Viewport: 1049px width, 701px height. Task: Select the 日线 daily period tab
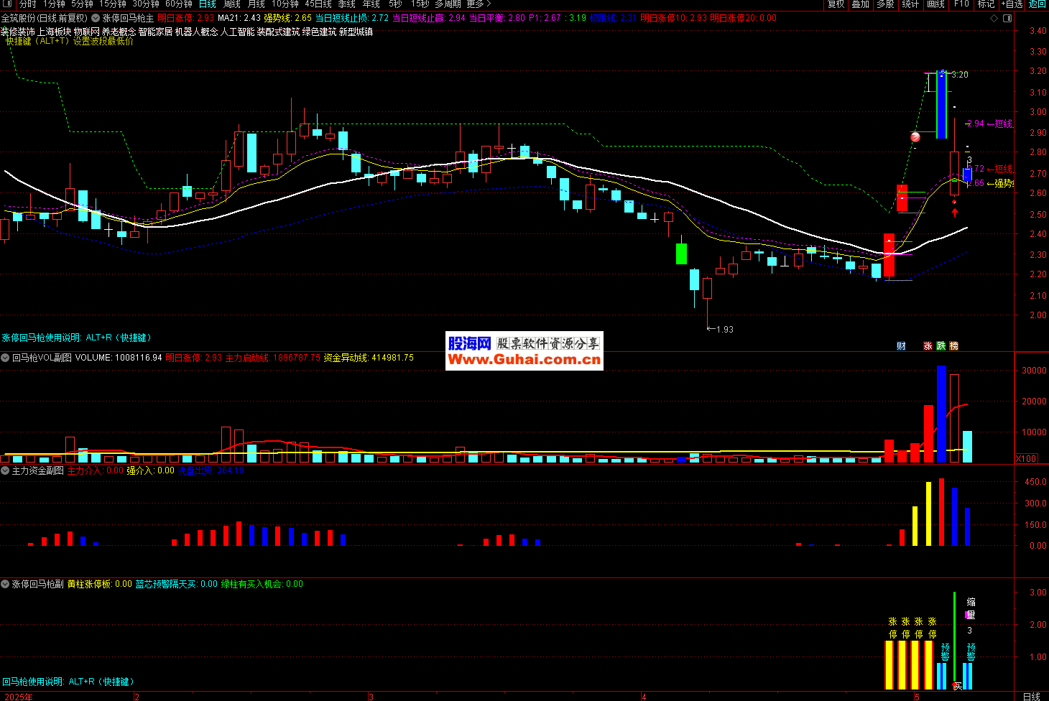pyautogui.click(x=207, y=4)
